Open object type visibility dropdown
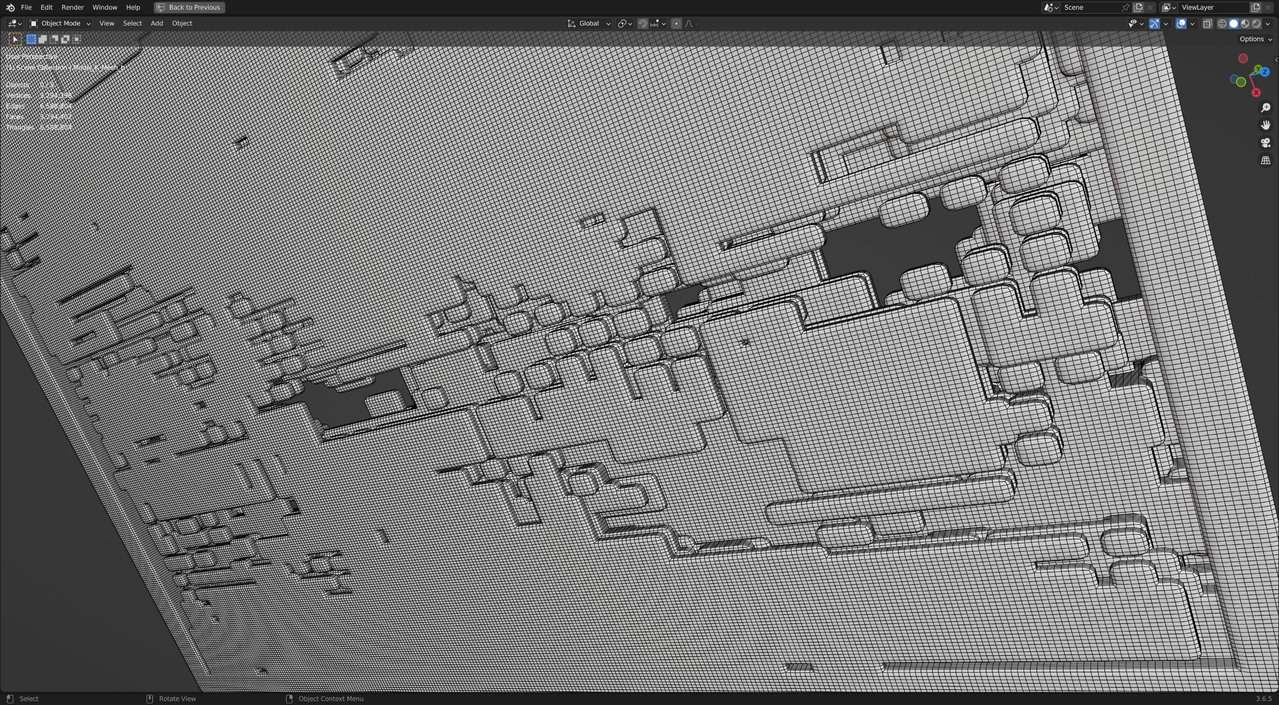Screen dimensions: 1279x705 (x=1136, y=23)
